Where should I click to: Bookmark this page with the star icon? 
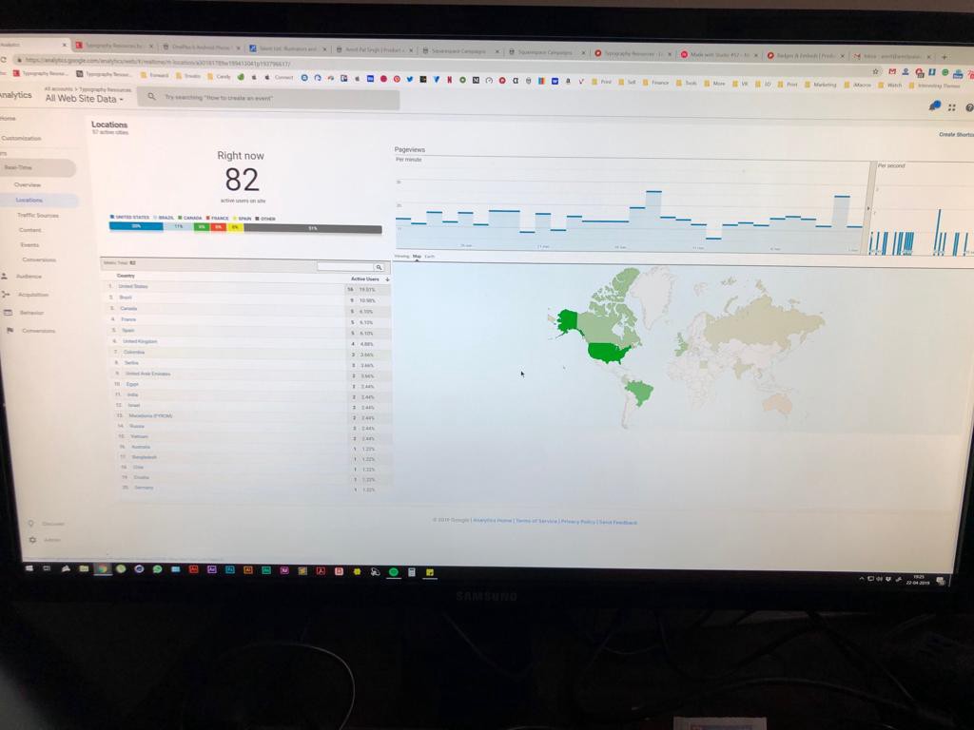[x=876, y=71]
